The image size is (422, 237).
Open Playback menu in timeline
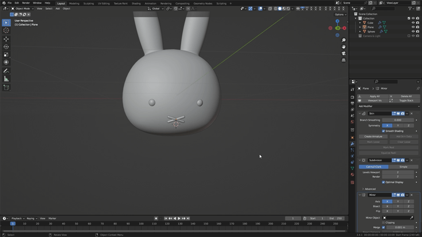18,219
